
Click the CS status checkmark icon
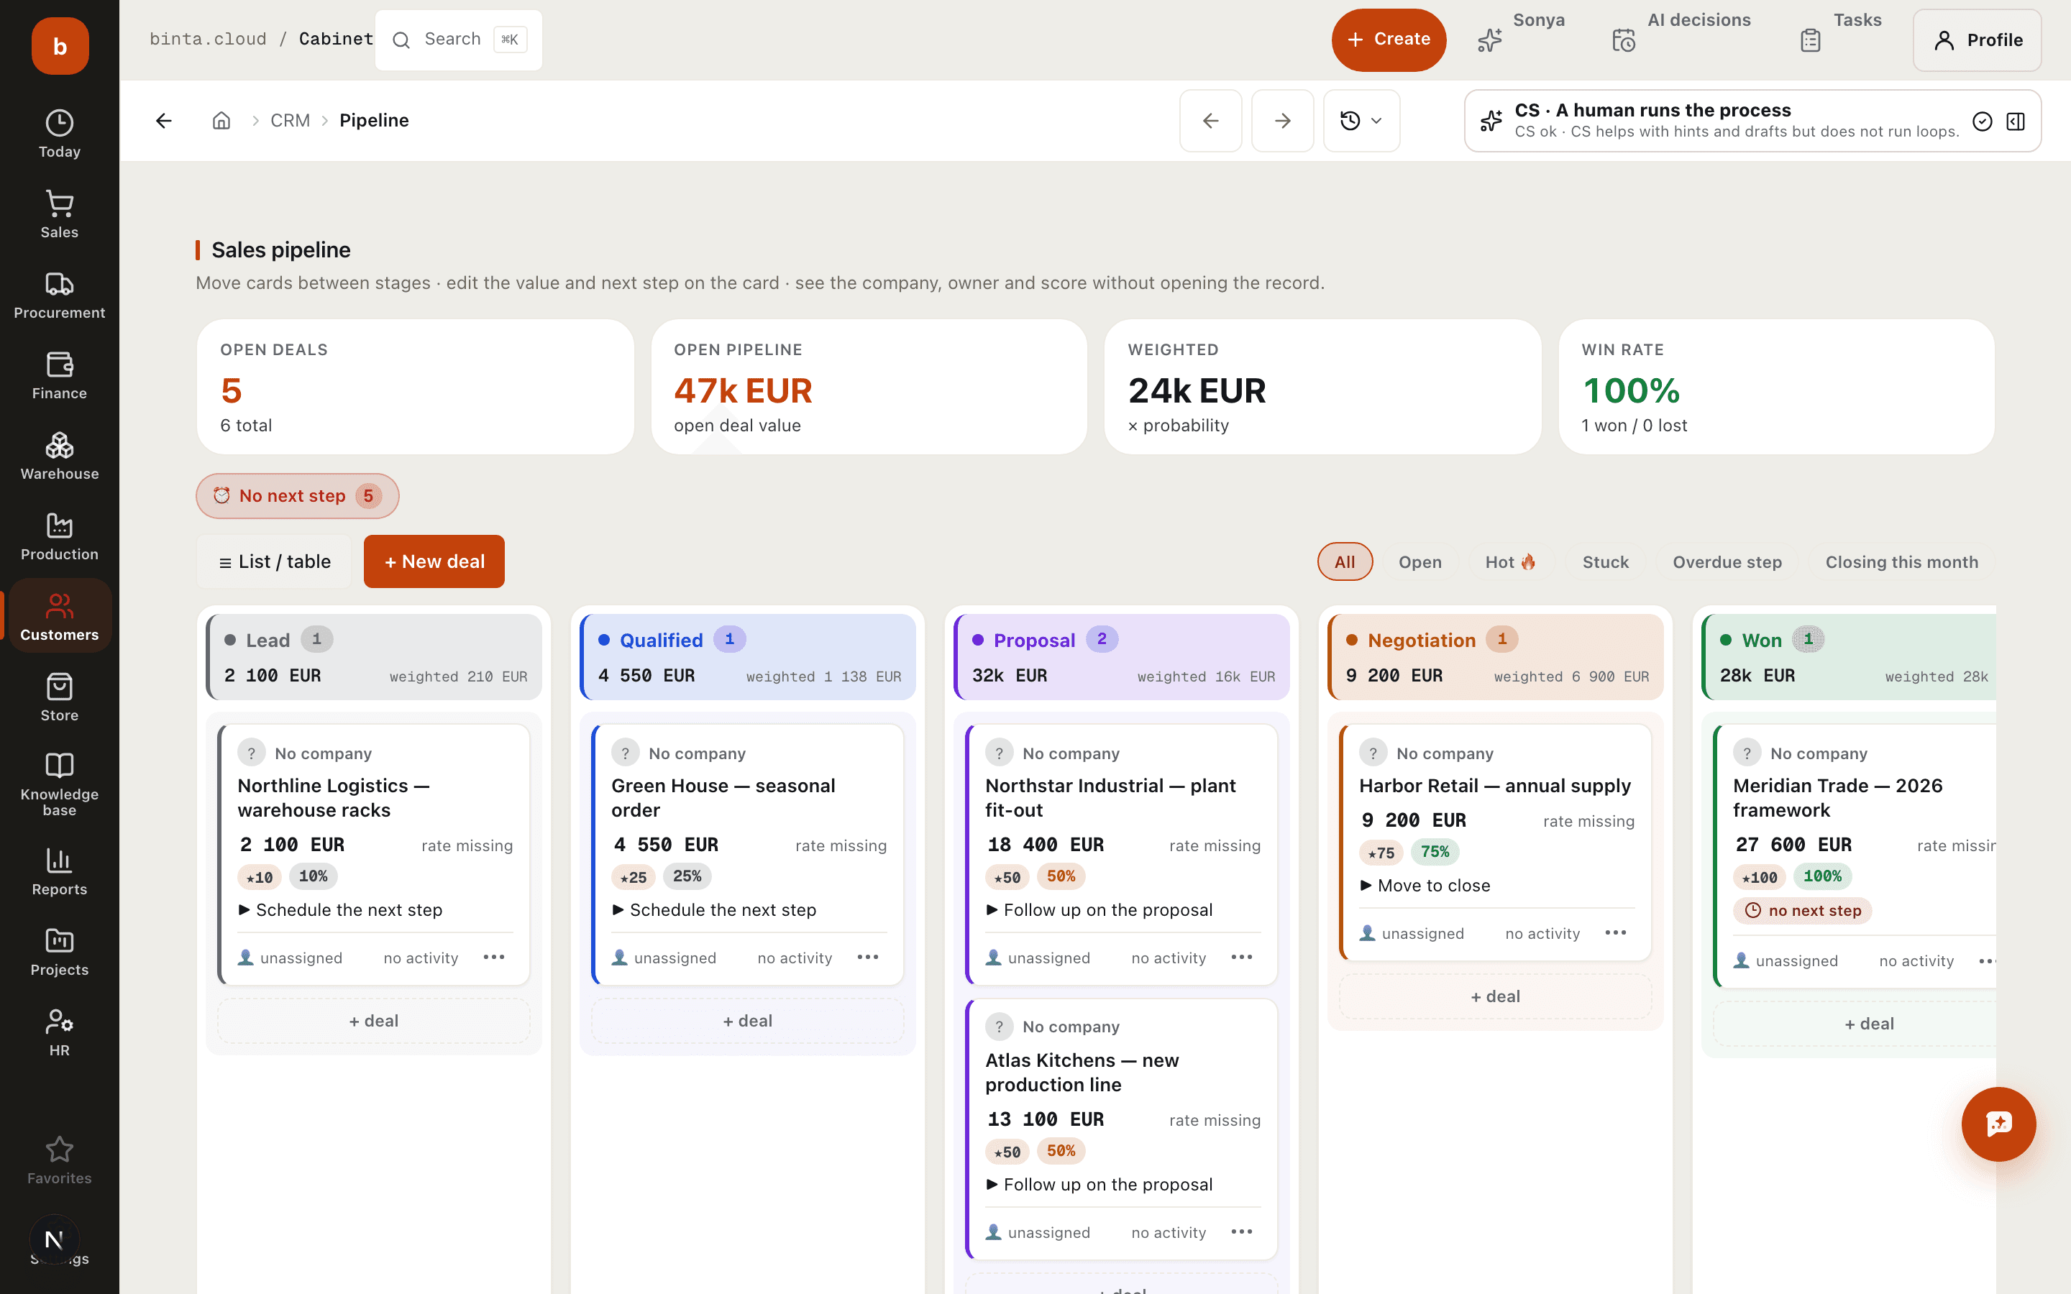point(1982,121)
